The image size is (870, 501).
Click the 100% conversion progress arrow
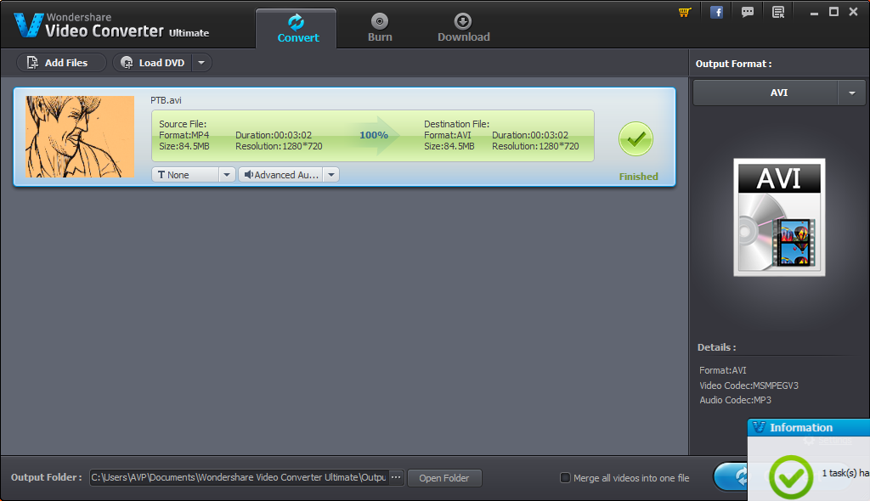[375, 135]
